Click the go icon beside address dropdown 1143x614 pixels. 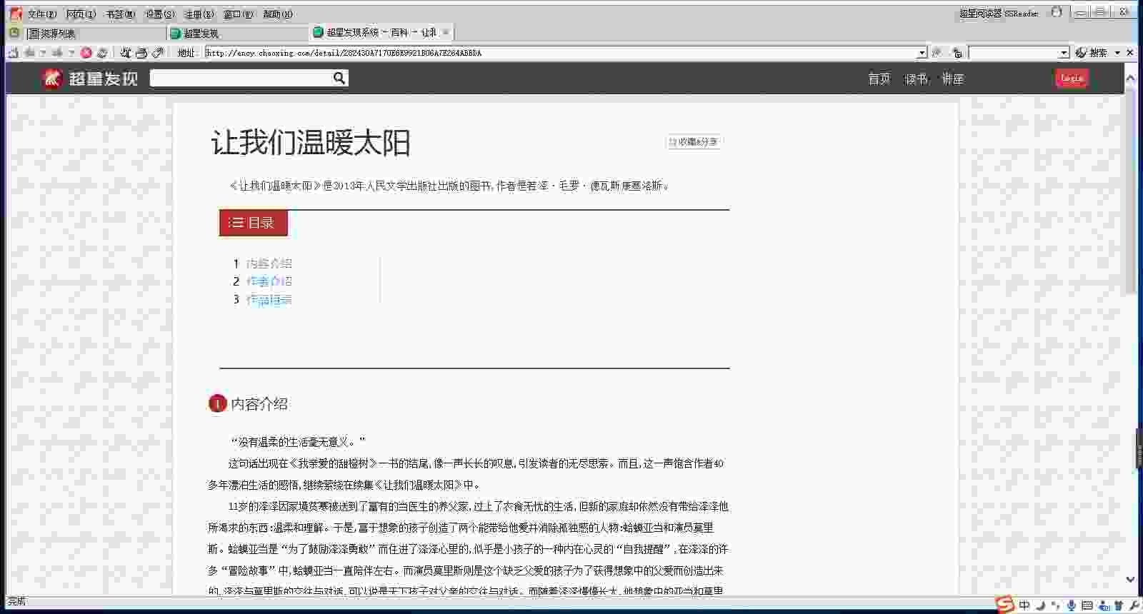[937, 53]
